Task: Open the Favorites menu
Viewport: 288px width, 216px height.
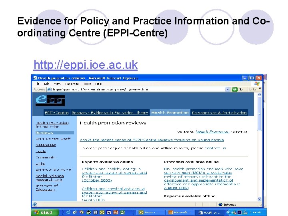Action: pyautogui.click(x=72, y=84)
